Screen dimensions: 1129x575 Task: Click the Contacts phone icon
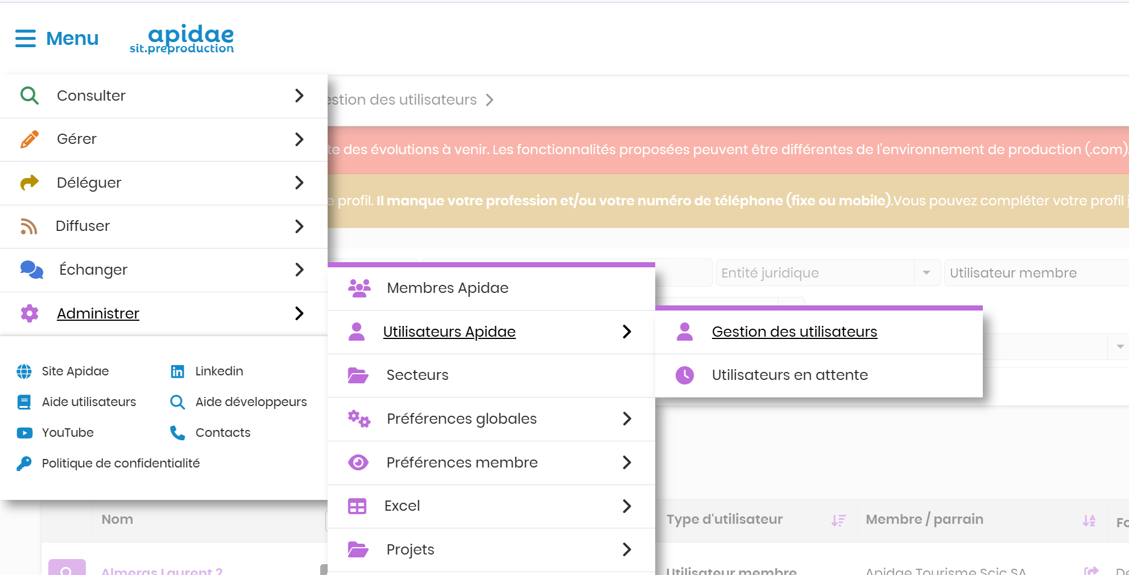coord(177,433)
